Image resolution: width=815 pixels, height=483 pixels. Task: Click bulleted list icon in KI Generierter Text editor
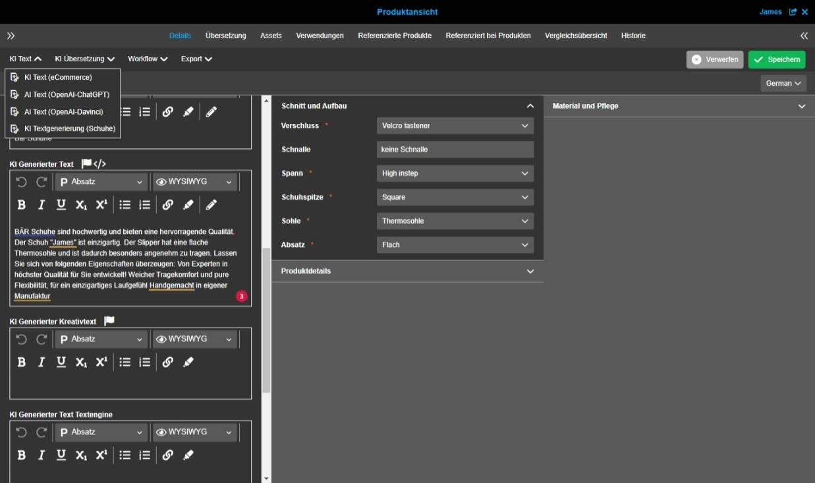point(125,205)
